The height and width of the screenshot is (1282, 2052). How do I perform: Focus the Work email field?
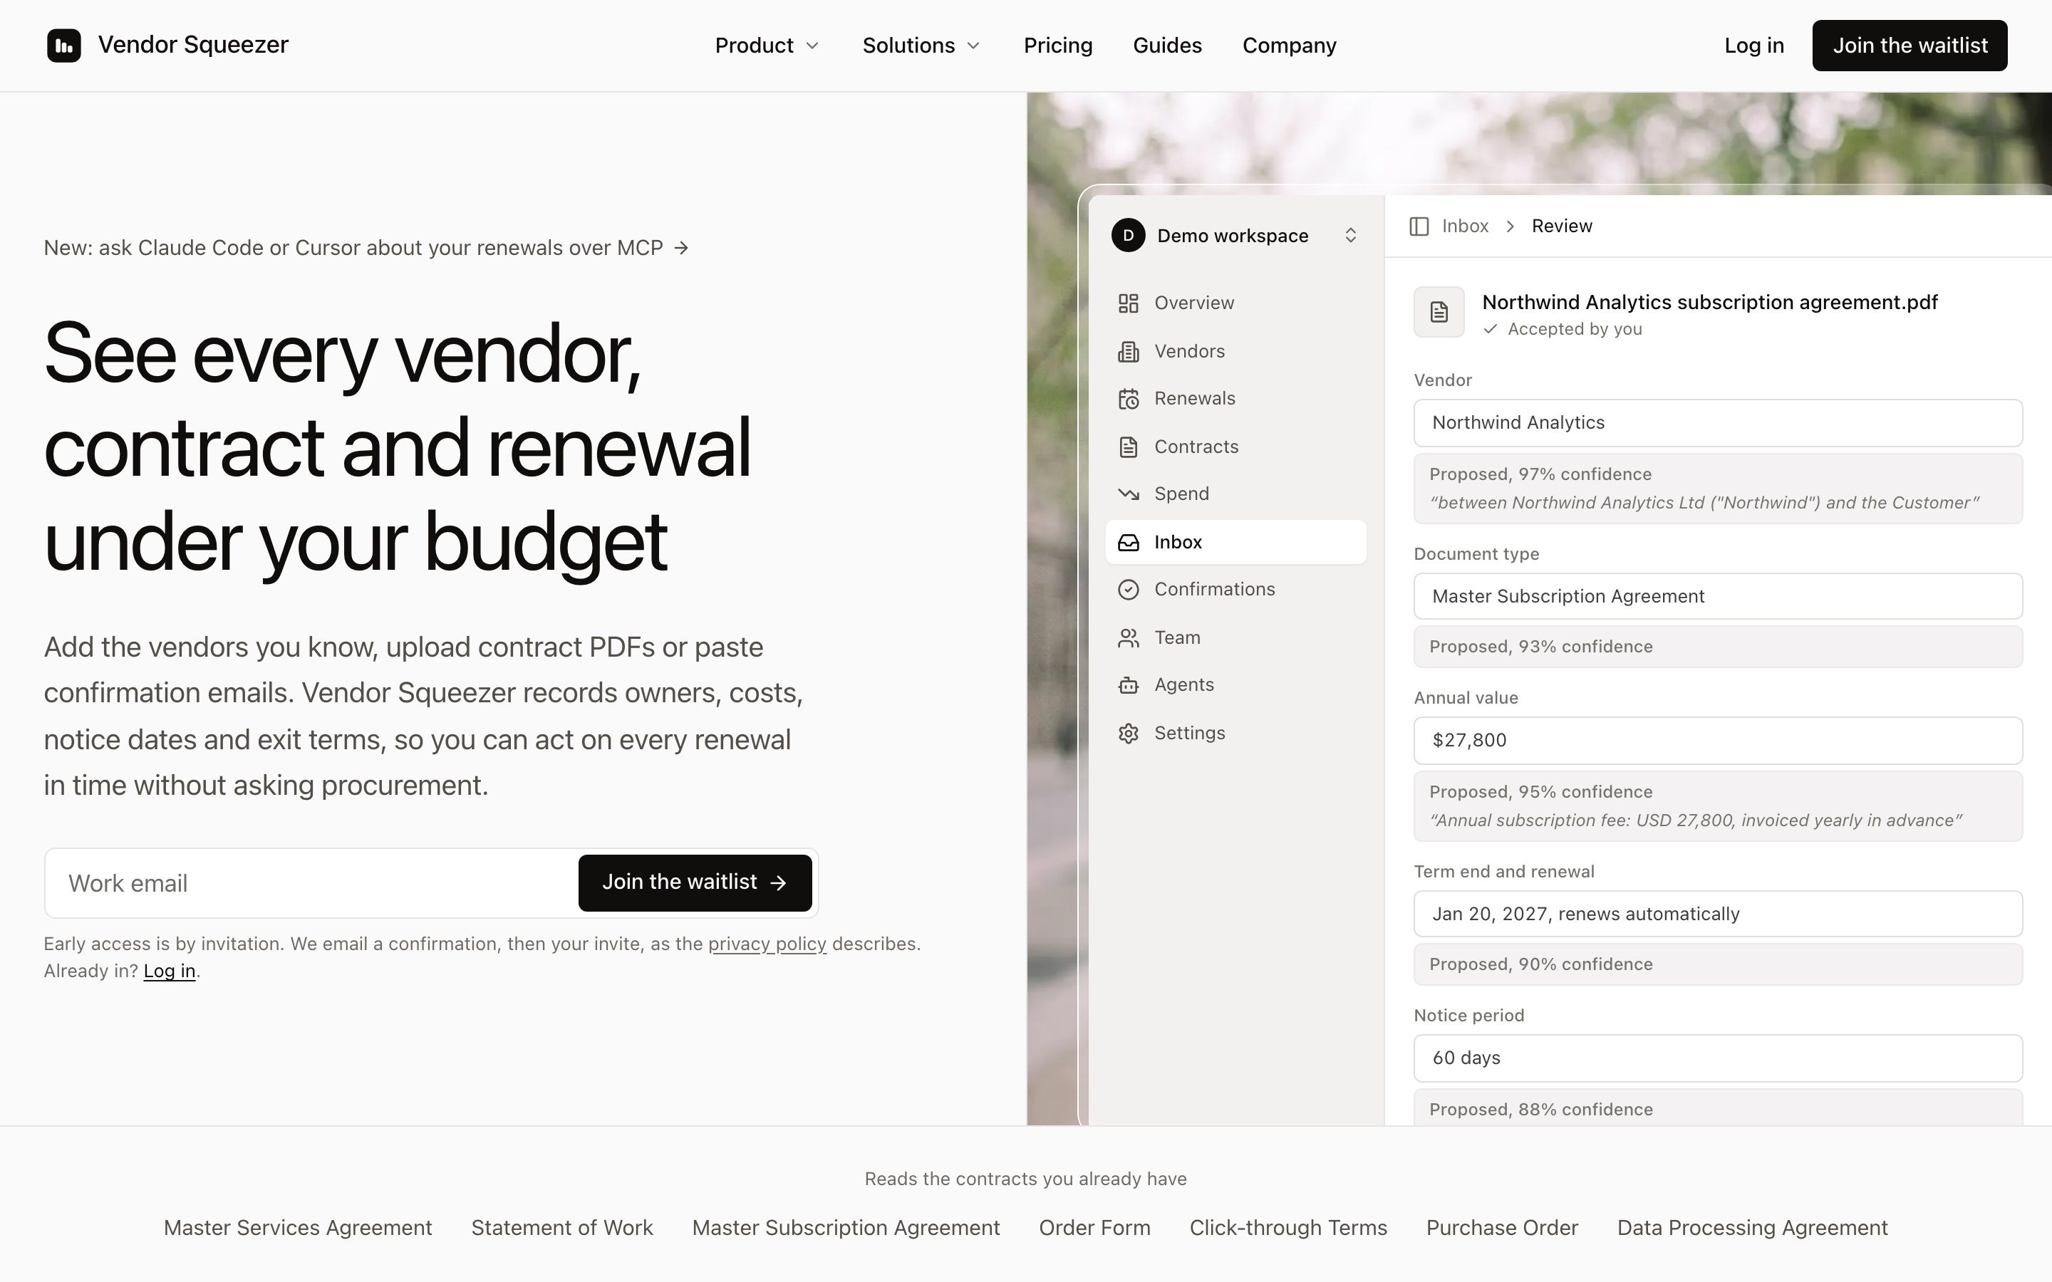click(x=312, y=882)
